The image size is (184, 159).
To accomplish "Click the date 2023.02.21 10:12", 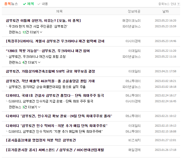I will tap(165, 116).
